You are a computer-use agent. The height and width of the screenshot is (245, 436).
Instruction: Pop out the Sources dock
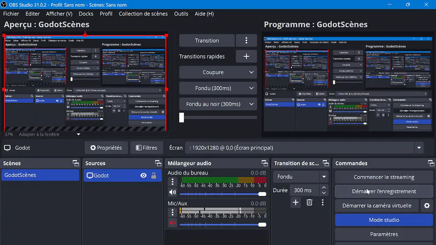coord(158,163)
